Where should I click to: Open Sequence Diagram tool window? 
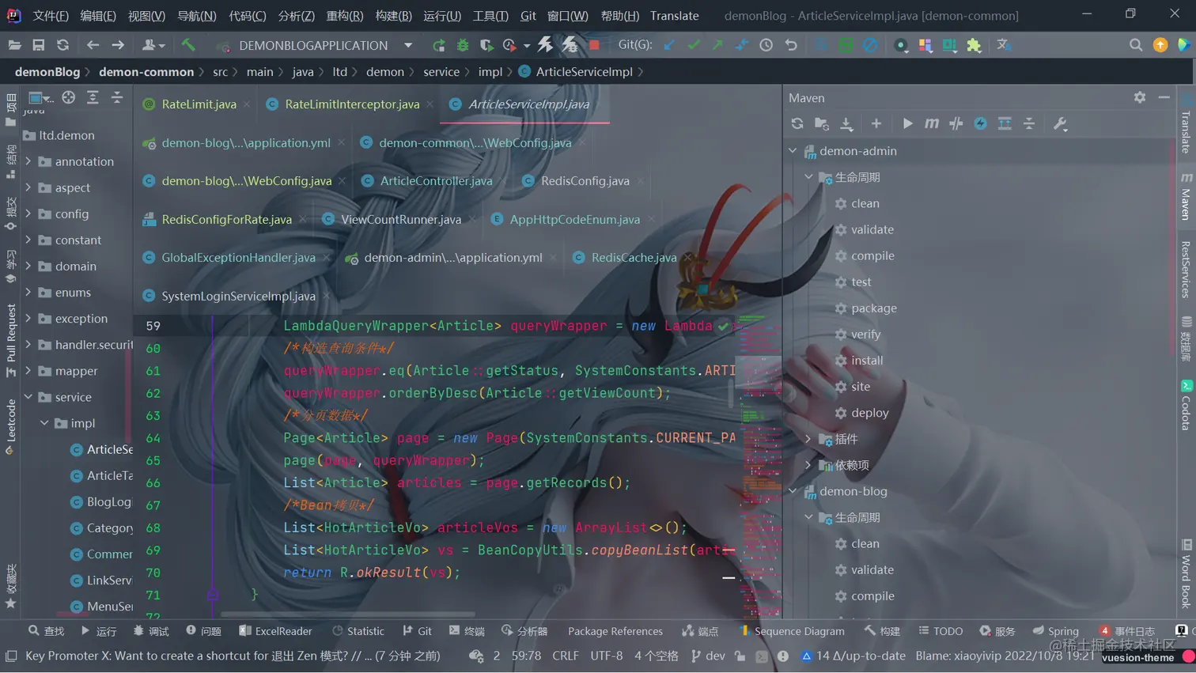coord(792,631)
